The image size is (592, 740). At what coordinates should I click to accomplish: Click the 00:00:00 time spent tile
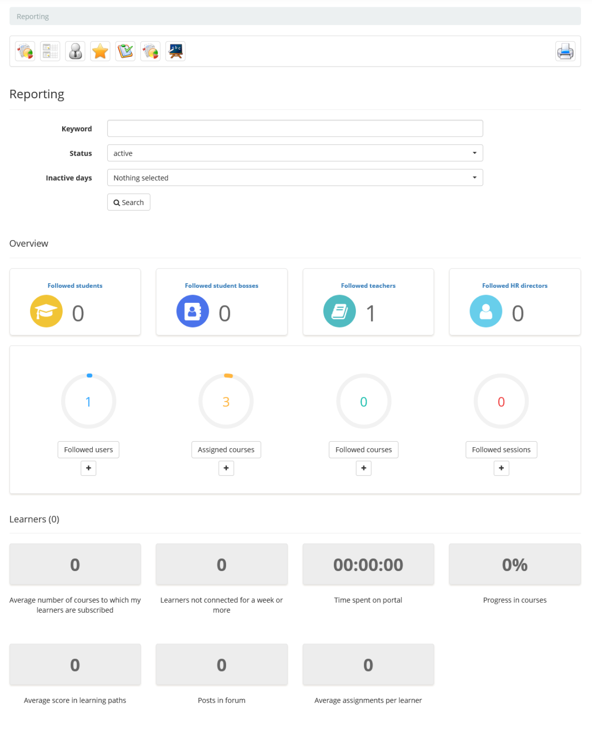tap(368, 565)
